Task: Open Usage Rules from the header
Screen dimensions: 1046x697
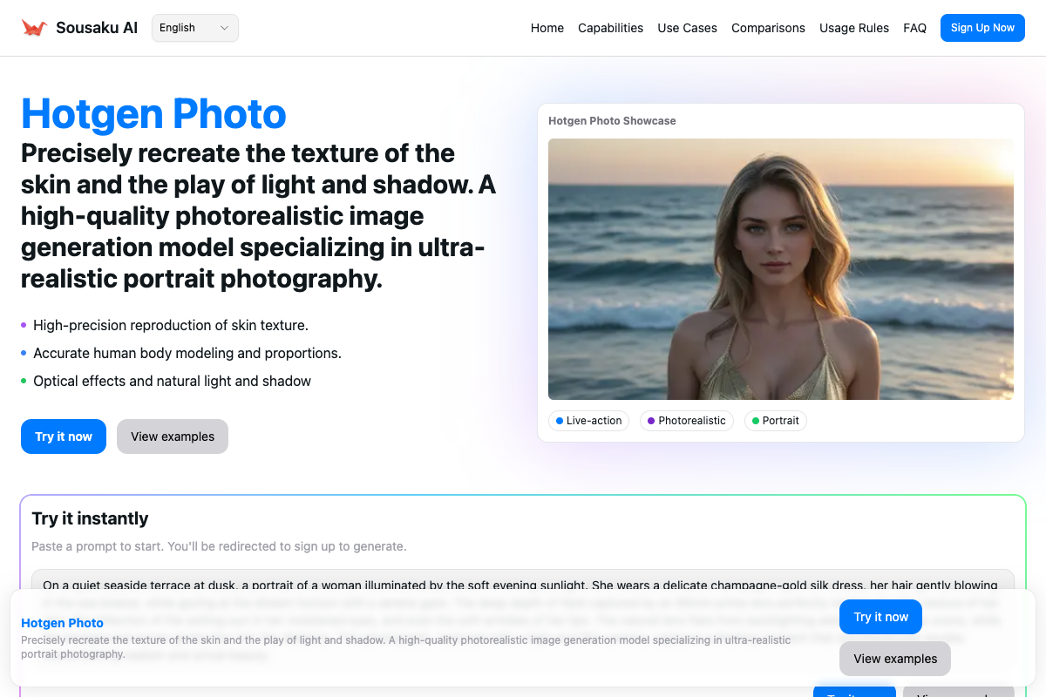Action: 853,28
